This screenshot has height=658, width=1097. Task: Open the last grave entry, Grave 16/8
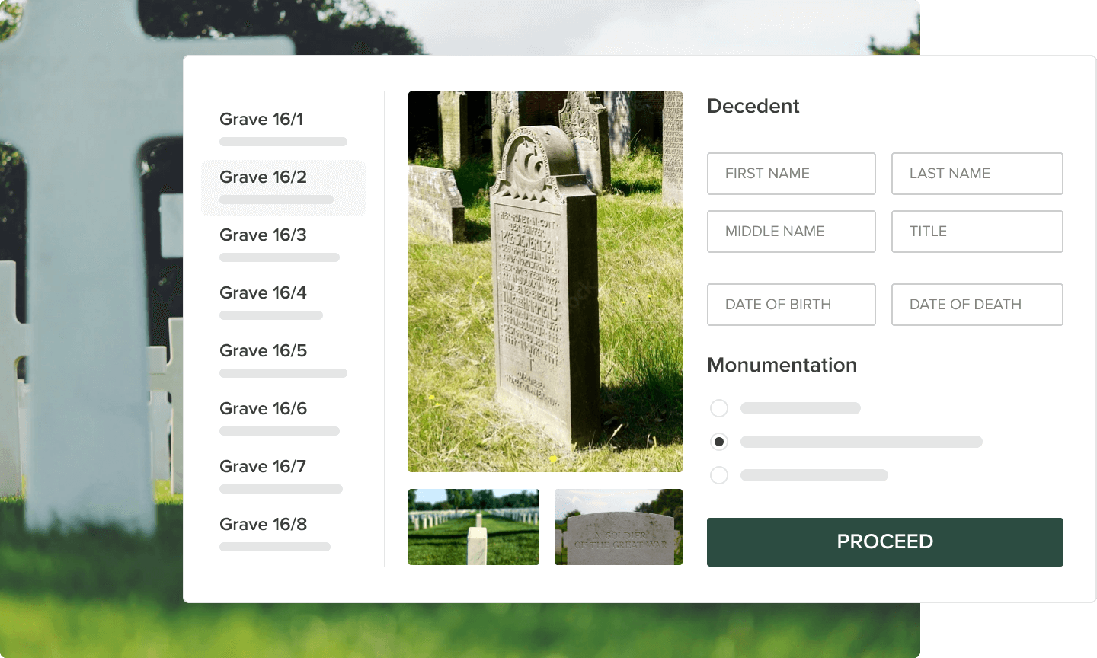[264, 524]
